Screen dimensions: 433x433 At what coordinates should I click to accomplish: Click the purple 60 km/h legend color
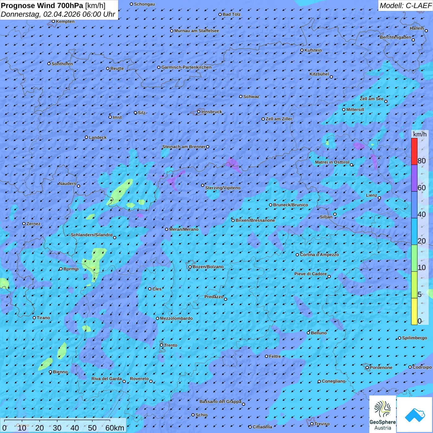coord(414,178)
